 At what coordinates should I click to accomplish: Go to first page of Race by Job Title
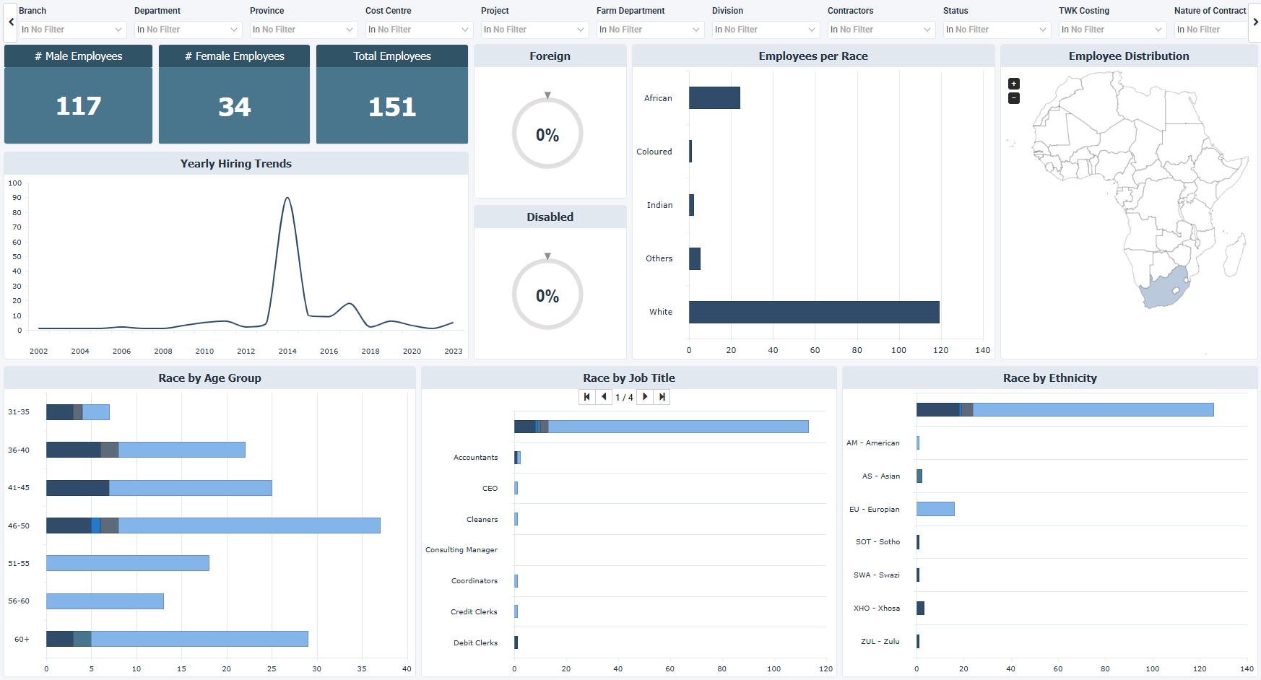(x=587, y=397)
